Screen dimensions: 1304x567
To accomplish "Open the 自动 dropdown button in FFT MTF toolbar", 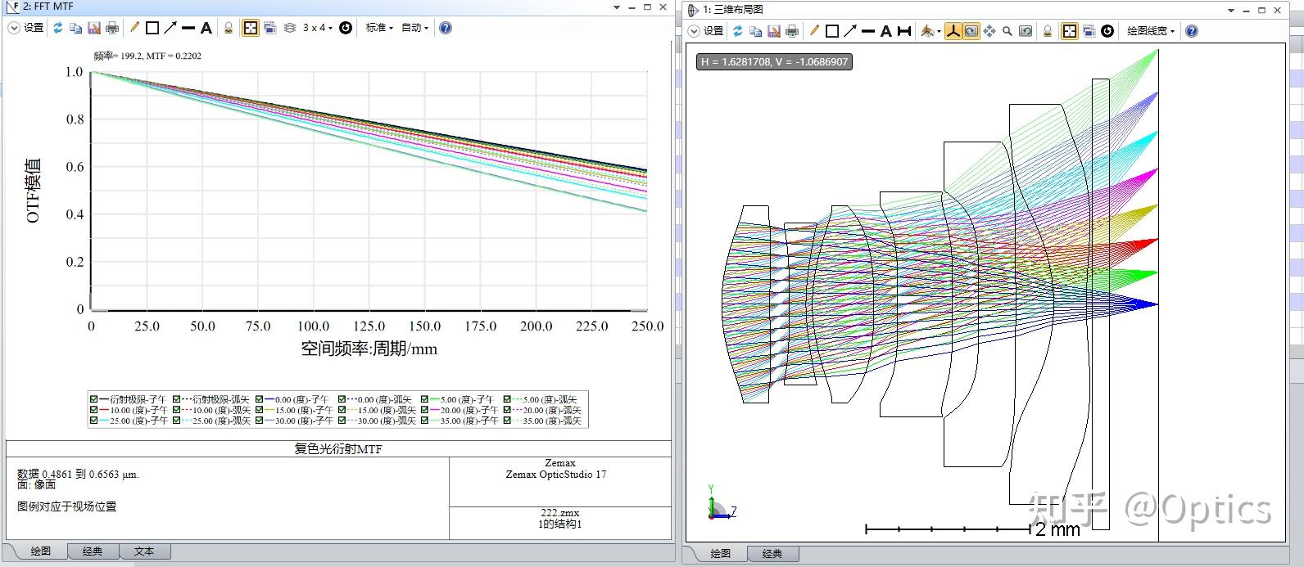I will click(414, 28).
